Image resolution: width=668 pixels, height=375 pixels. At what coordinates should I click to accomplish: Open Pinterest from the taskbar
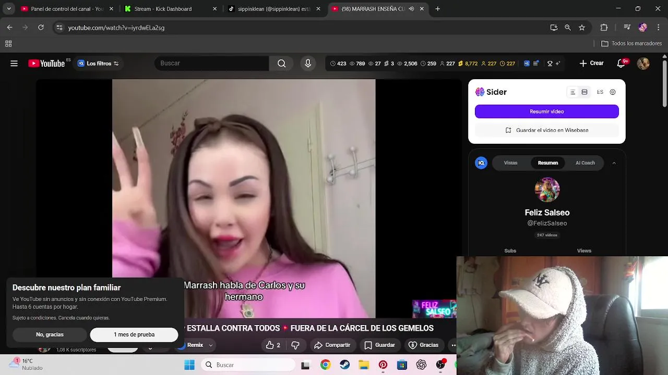click(x=383, y=365)
